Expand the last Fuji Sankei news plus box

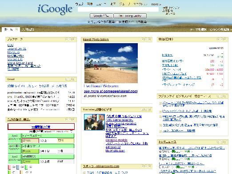tap(160, 131)
